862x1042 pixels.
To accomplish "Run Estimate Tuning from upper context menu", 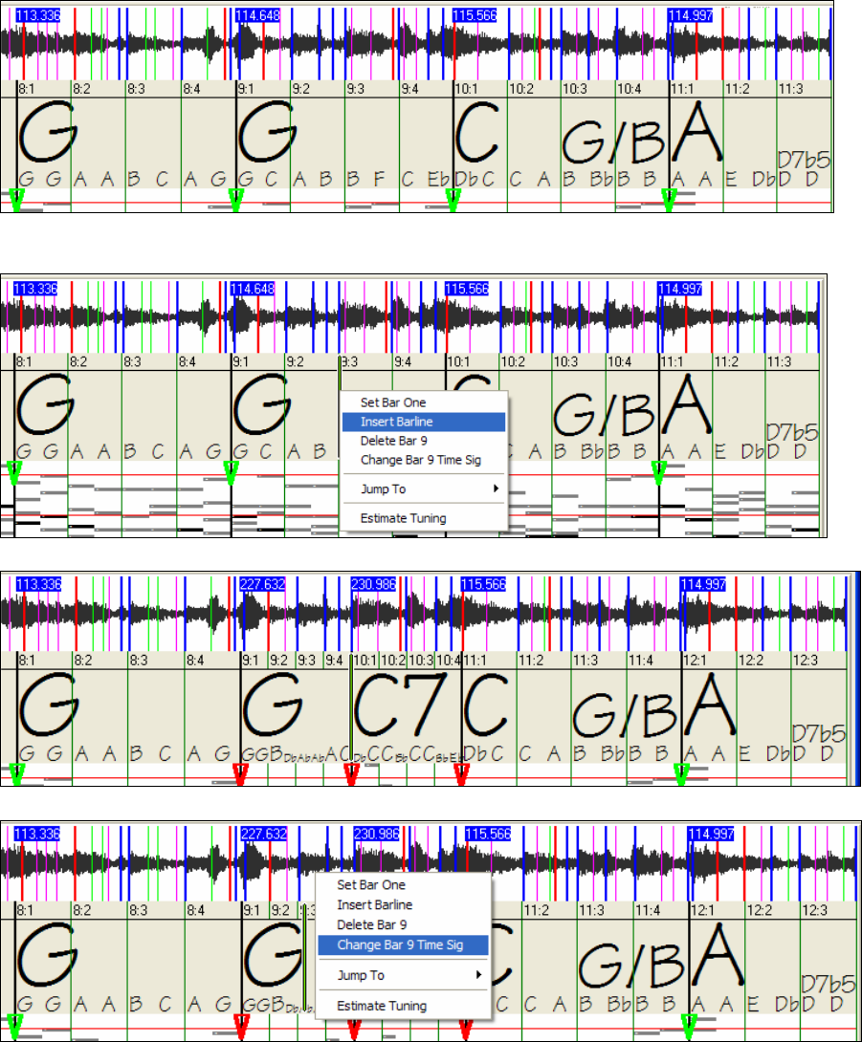I will [403, 518].
